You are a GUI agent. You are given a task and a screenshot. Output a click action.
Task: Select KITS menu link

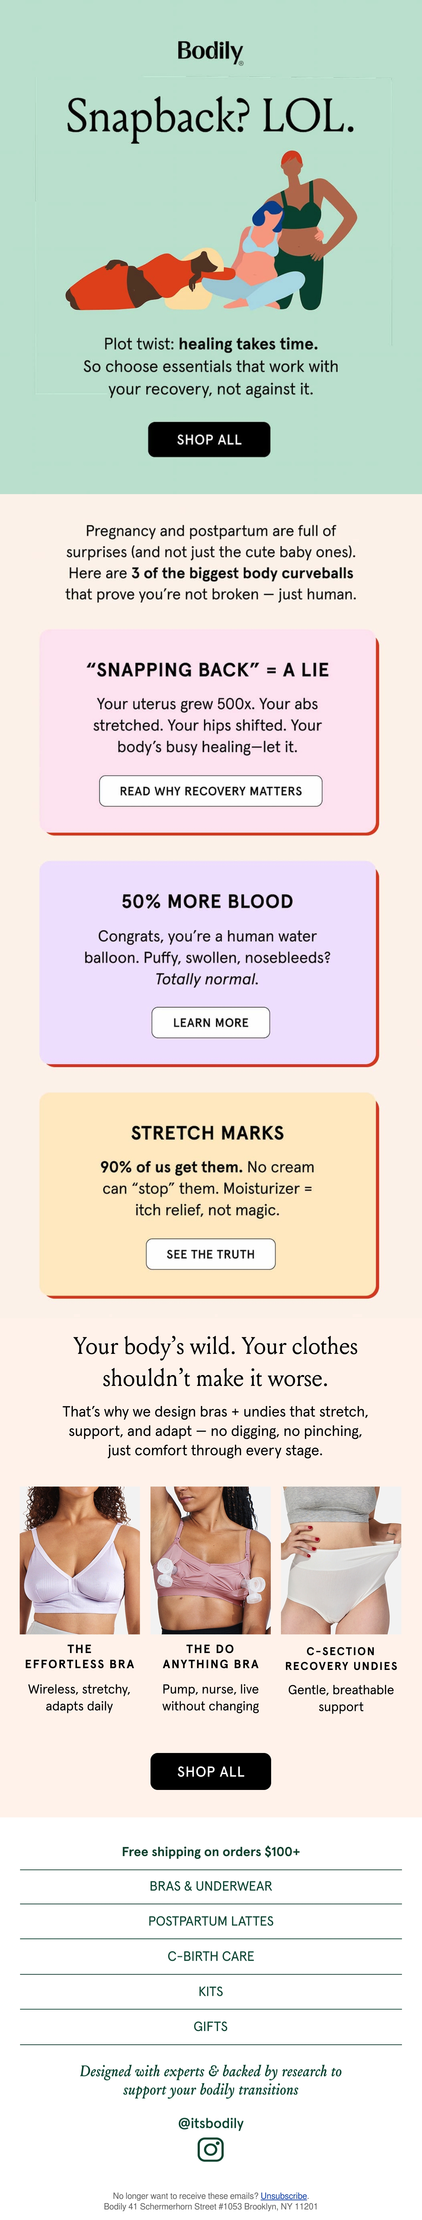coord(211,1992)
